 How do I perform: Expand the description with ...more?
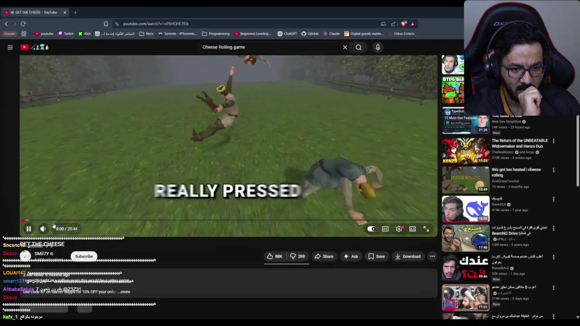tap(124, 292)
